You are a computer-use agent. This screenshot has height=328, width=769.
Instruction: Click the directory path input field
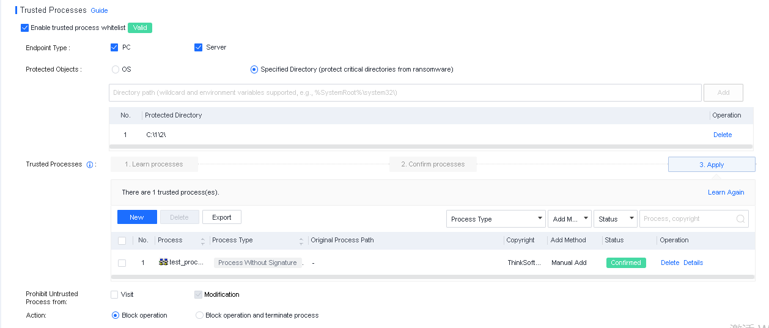405,93
